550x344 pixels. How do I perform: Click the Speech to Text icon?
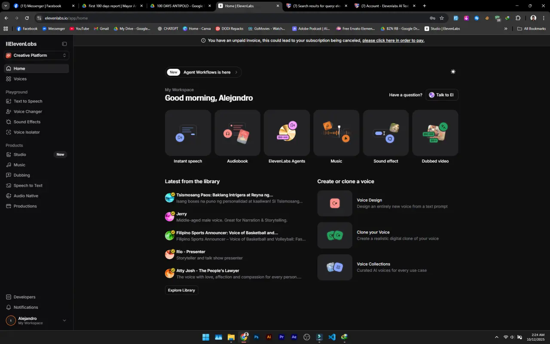coord(9,185)
